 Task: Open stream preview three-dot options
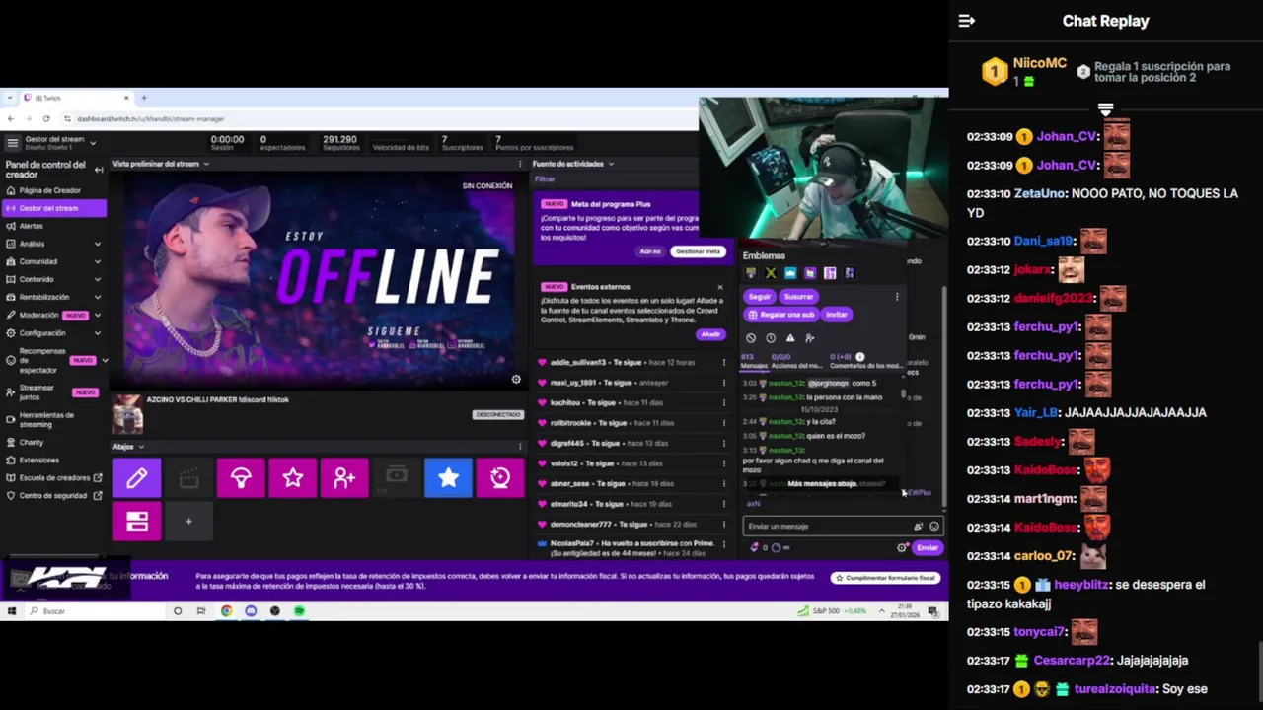pos(520,164)
